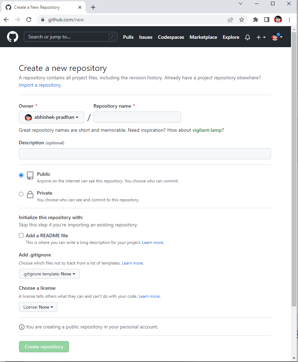Open the License dropdown
This screenshot has height=362, width=298.
[38, 307]
